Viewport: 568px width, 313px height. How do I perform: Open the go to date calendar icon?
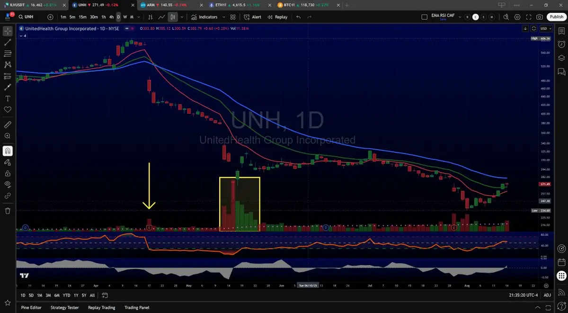coord(105,295)
